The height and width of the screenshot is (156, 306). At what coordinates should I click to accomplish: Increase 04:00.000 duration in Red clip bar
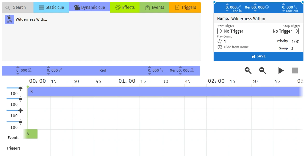180,67
